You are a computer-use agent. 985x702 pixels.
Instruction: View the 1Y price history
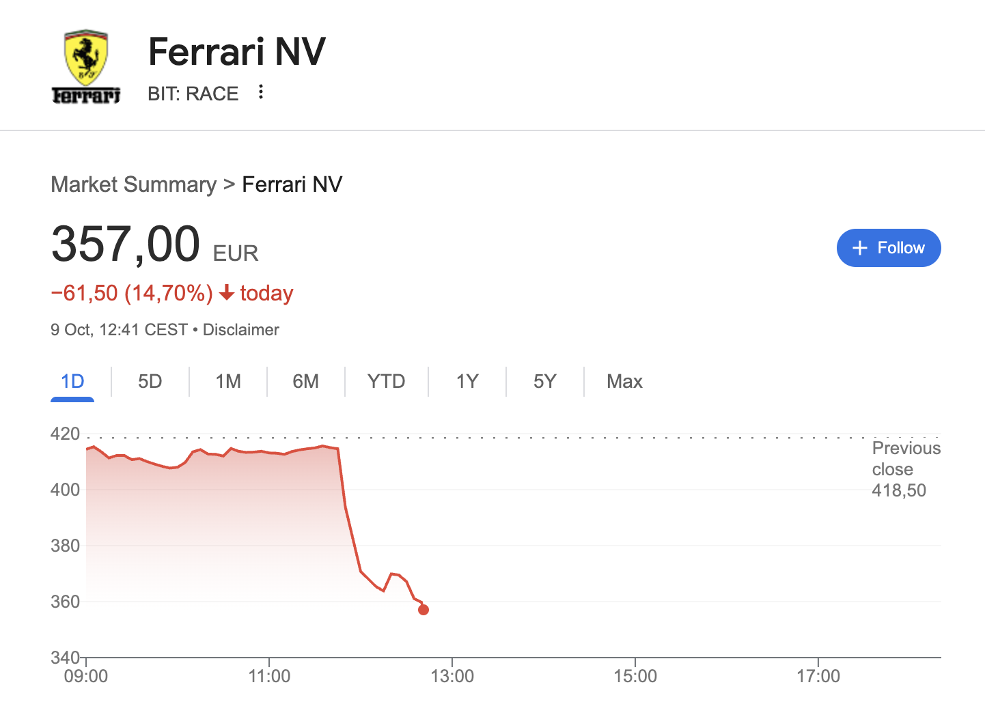pos(467,381)
